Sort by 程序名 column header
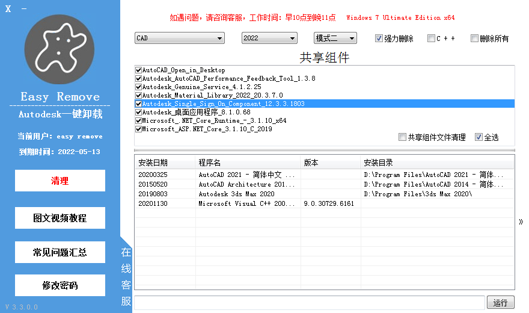The width and height of the screenshot is (529, 313). tap(248, 163)
